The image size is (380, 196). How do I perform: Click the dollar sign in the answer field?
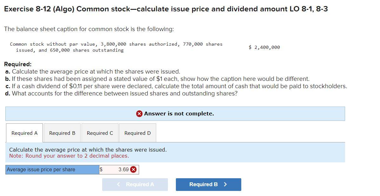click(101, 169)
